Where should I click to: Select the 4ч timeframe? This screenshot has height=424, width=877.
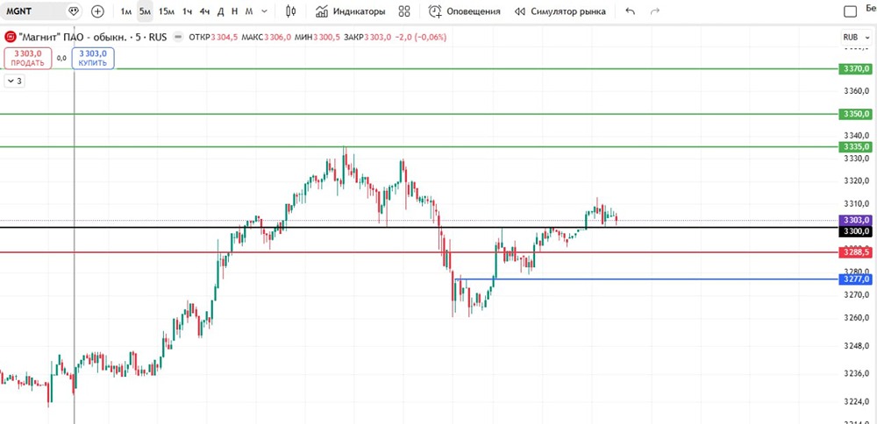point(205,11)
